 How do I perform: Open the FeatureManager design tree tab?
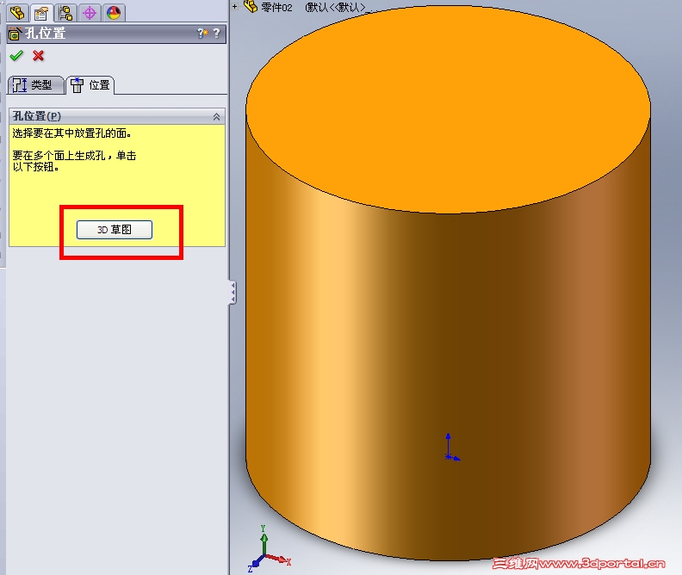(17, 12)
